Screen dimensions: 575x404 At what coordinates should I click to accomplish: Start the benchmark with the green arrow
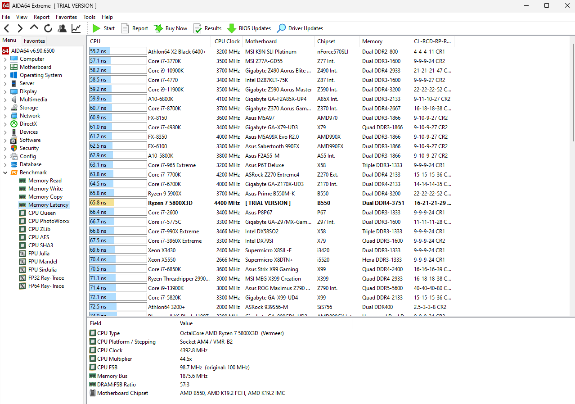coord(103,28)
